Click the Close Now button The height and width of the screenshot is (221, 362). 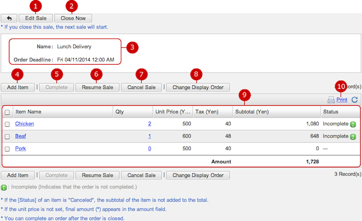coord(73,18)
